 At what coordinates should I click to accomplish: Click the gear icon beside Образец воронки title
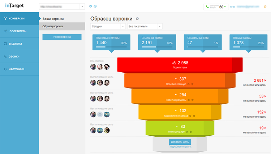(x=137, y=19)
